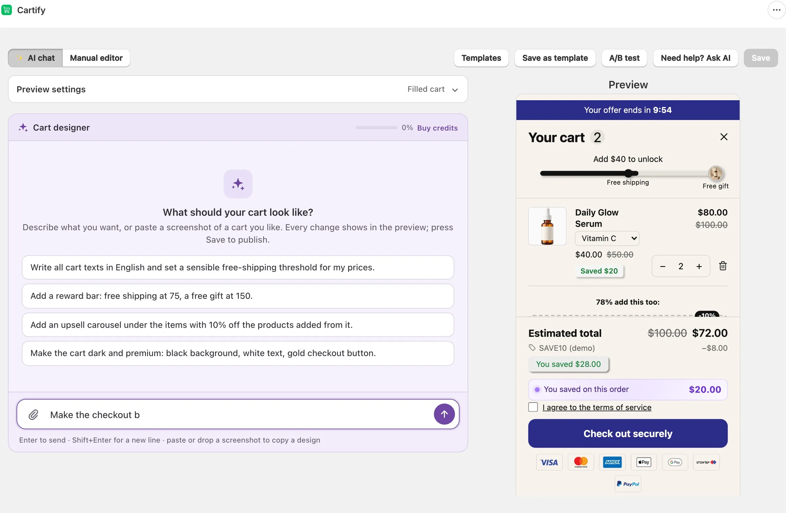This screenshot has height=513, width=786.
Task: Click the Save button
Action: (x=760, y=58)
